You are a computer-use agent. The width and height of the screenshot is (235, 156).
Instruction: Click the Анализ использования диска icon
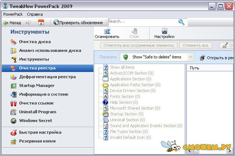tap(14, 51)
